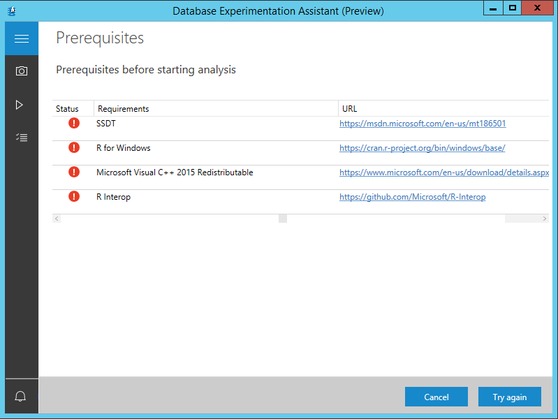558x419 pixels.
Task: Click the Status column header
Action: 68,109
